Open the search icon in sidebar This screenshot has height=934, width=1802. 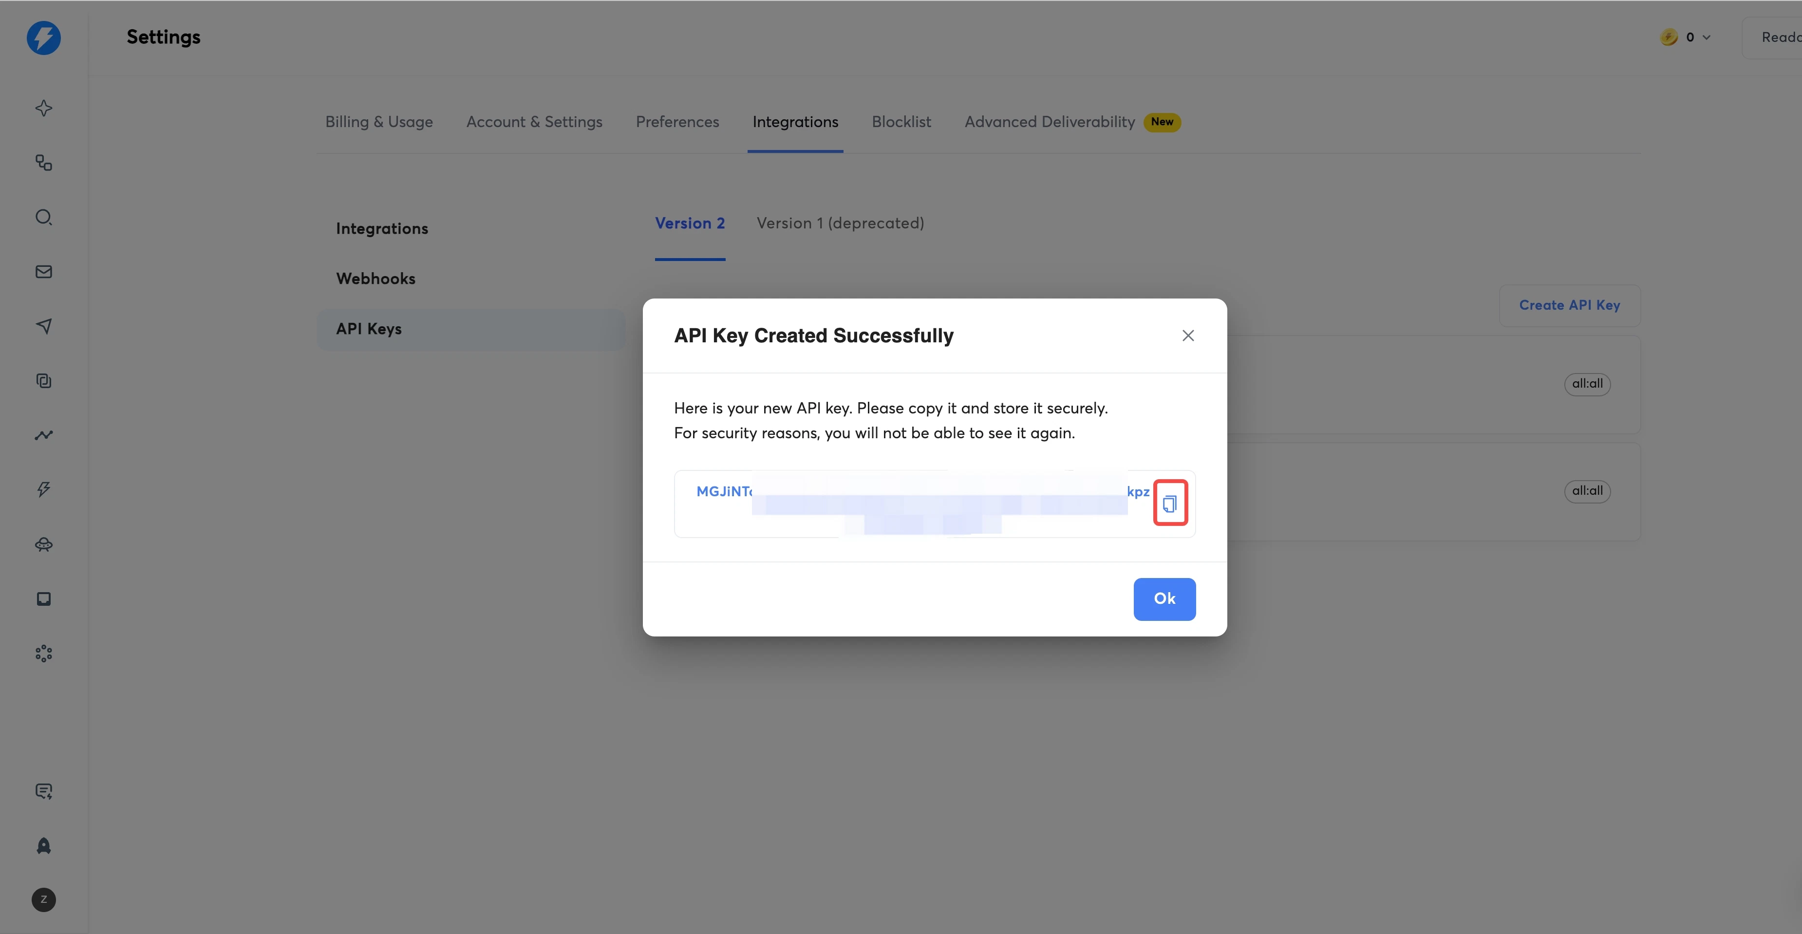43,218
